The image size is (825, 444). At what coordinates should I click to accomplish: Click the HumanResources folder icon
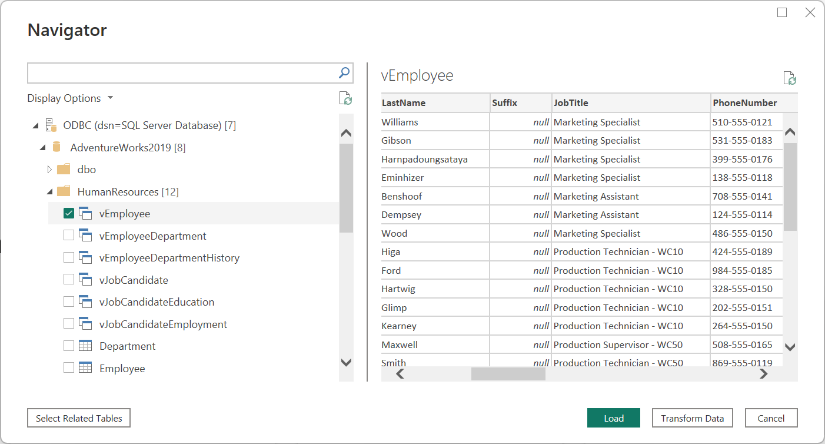click(64, 191)
